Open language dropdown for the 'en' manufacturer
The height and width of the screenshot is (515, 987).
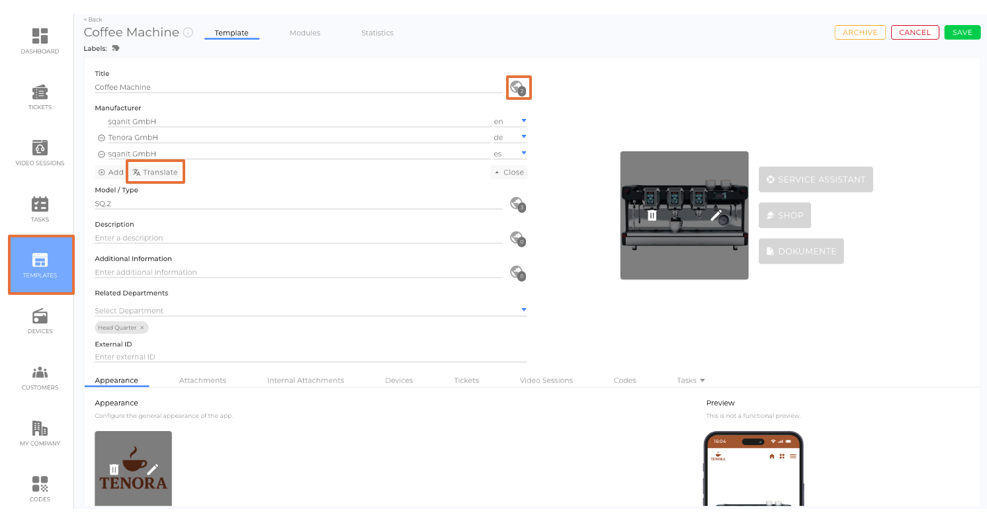(523, 121)
